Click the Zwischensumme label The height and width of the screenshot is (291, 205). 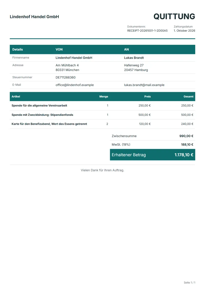(124, 136)
